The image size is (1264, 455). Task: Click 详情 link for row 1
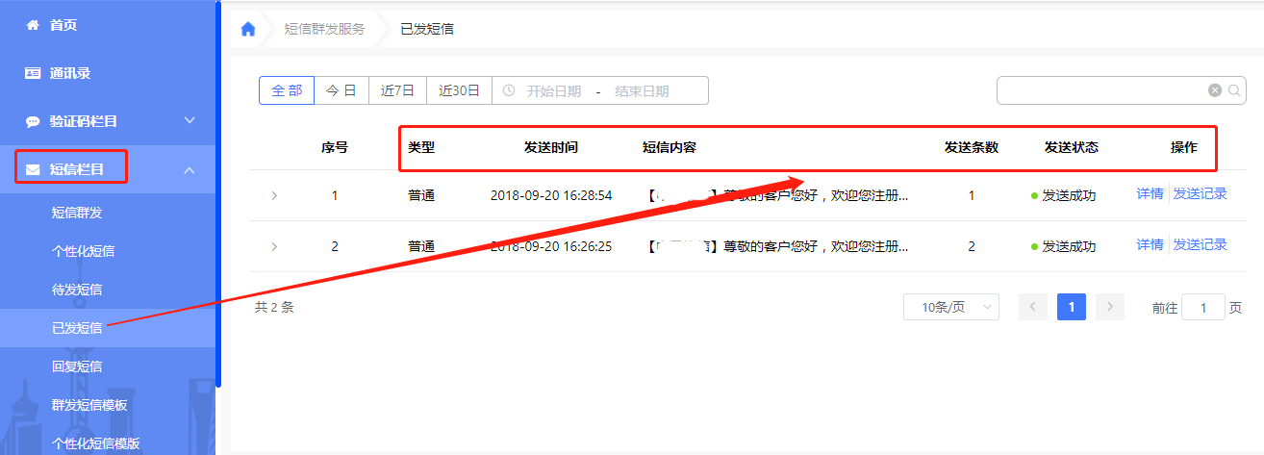click(1150, 193)
